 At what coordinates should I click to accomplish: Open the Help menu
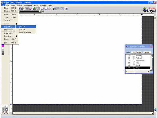(x=50, y=6)
